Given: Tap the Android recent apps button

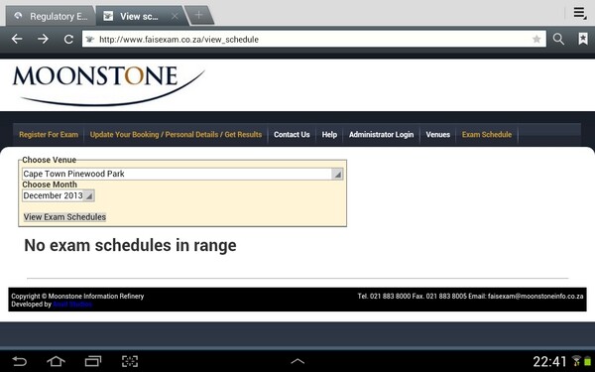Looking at the screenshot, I should click(x=93, y=361).
